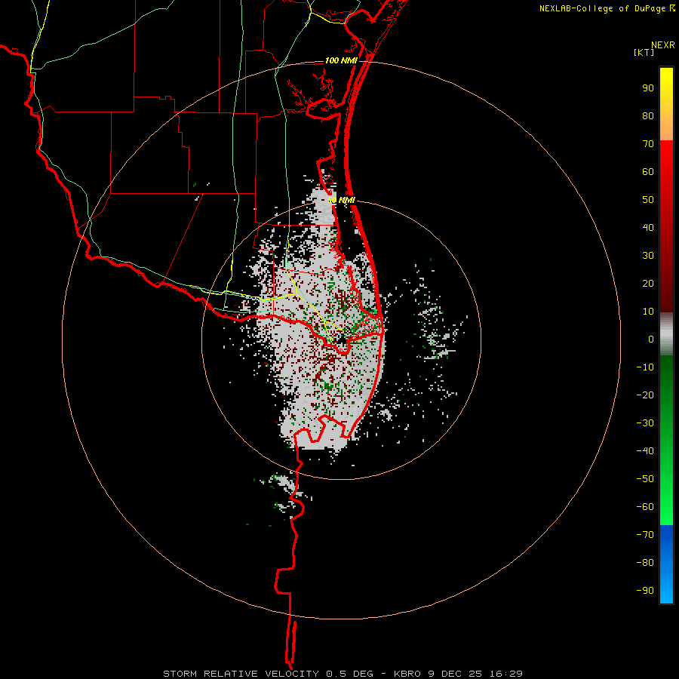Viewport: 679px width, 679px height.
Task: Click the -90 value on velocity scale
Action: (645, 590)
